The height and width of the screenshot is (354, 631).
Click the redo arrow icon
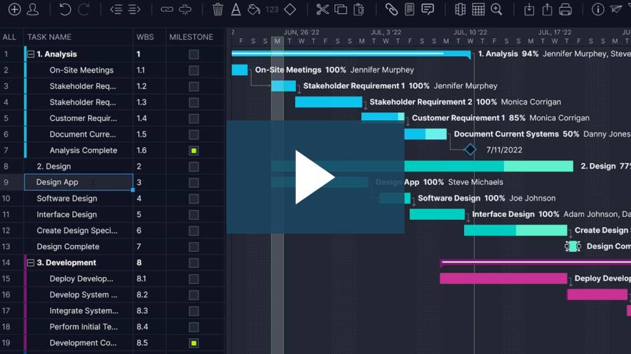(x=83, y=9)
